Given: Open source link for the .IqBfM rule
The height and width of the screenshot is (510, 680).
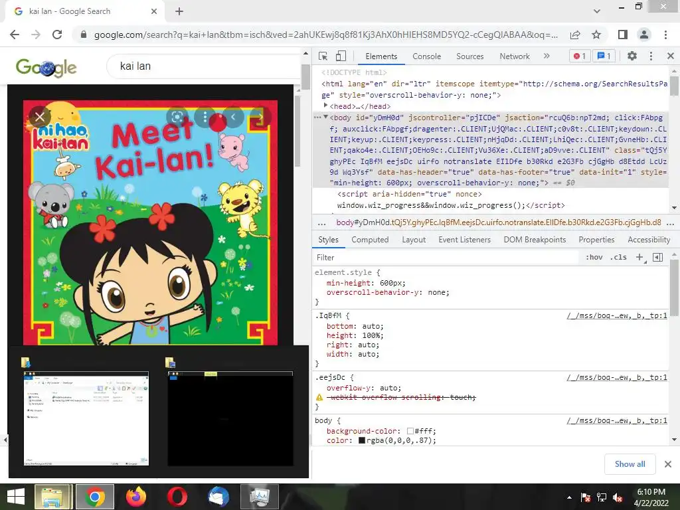Looking at the screenshot, I should (617, 315).
